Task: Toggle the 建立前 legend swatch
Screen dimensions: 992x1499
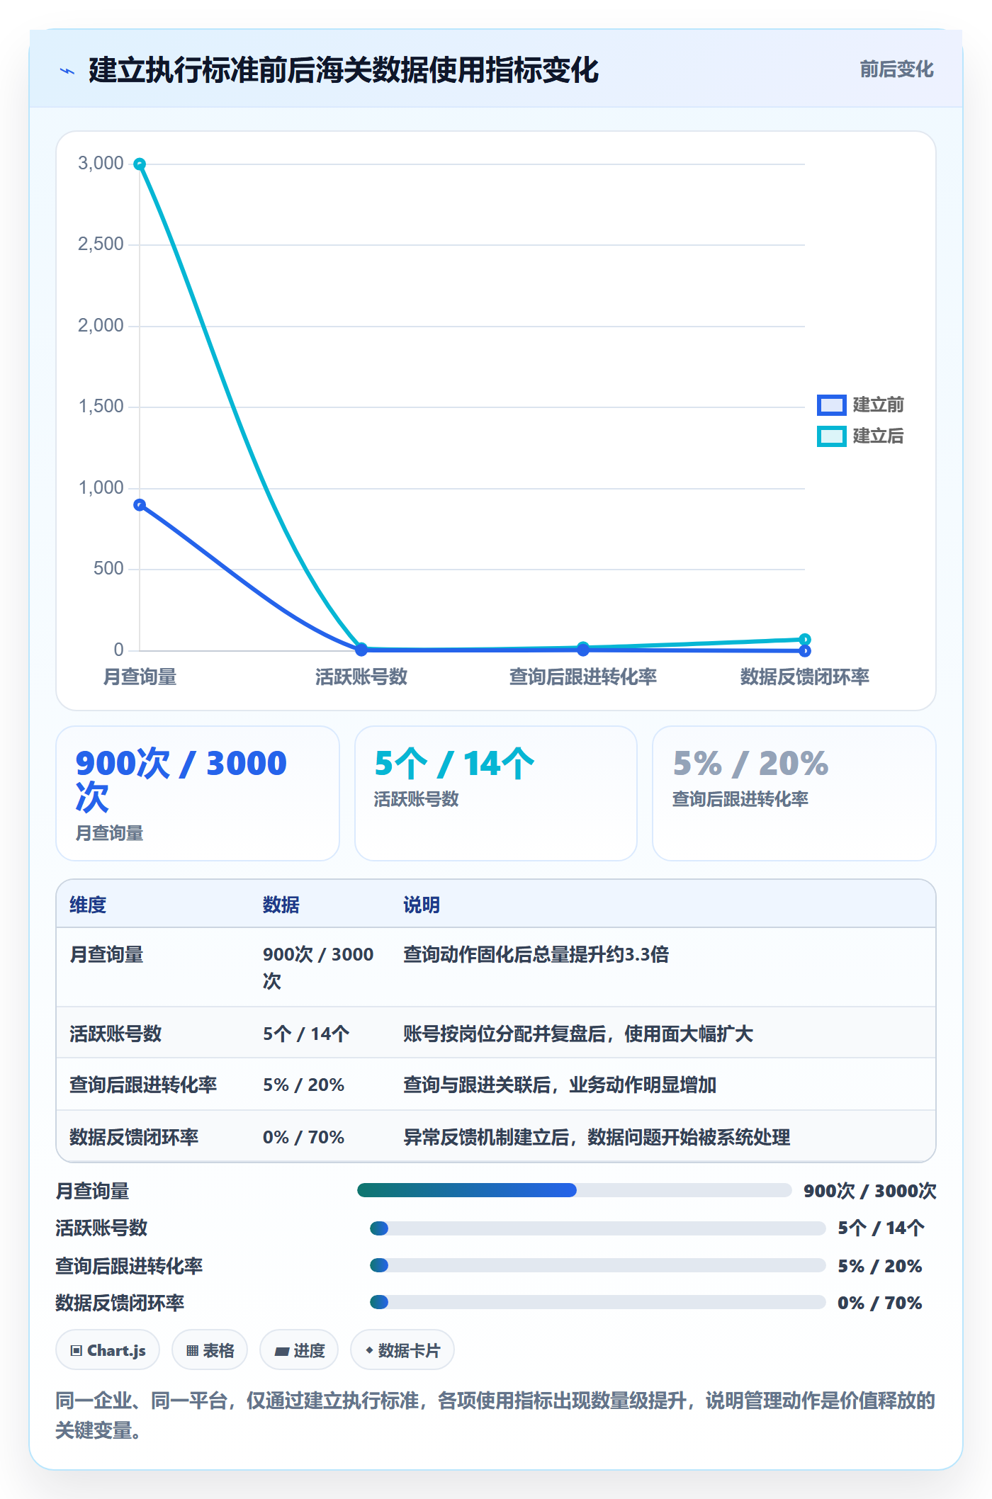Action: click(831, 405)
